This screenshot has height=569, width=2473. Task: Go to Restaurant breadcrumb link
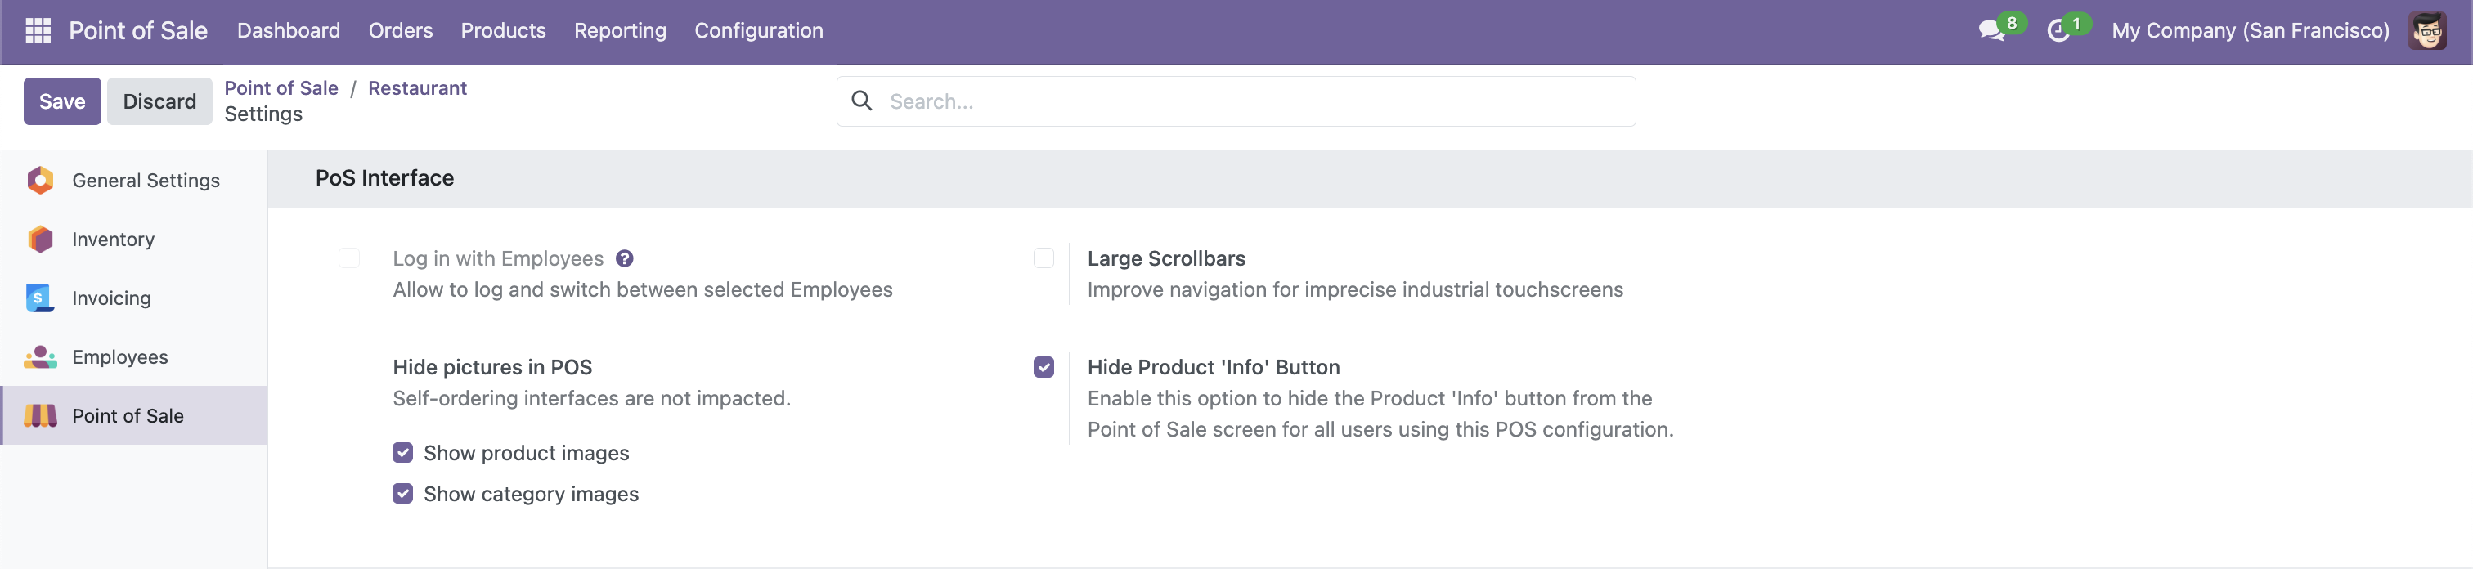(x=418, y=88)
